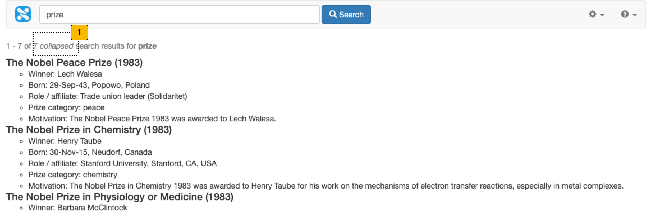Viewport: 651px width, 212px height.
Task: Open The Nobel Prize in Chemistry (1983)
Action: coord(89,130)
